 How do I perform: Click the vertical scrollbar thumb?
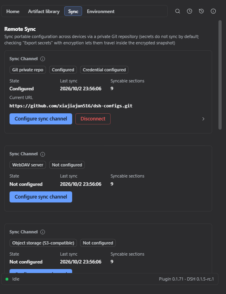coord(220,75)
